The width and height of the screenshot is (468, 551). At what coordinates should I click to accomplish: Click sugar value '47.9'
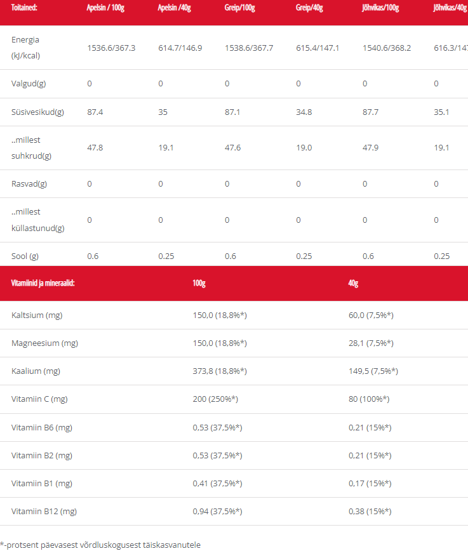pos(371,147)
